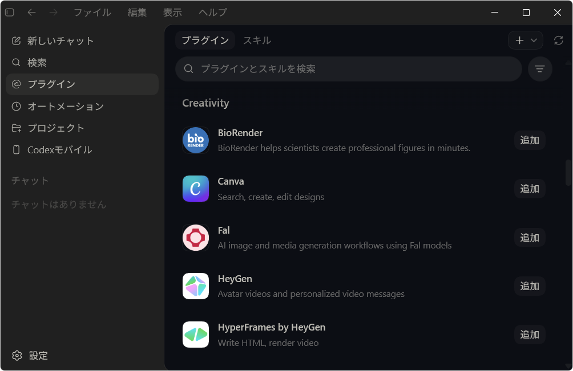Click the チャット section label in sidebar
Image resolution: width=573 pixels, height=371 pixels.
(30, 181)
